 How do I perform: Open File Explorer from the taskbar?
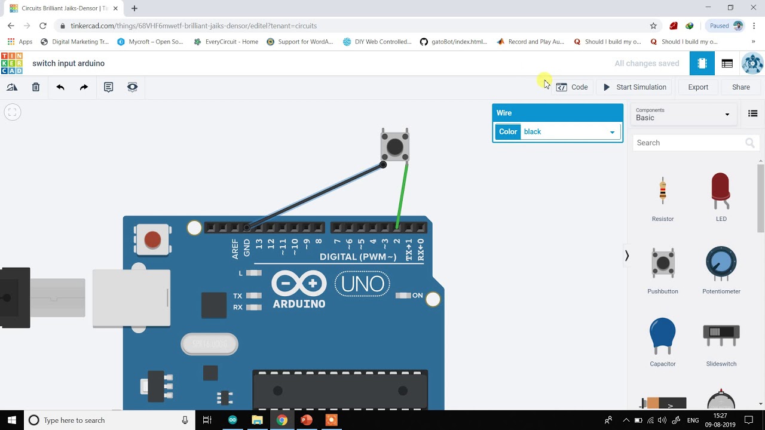click(257, 420)
